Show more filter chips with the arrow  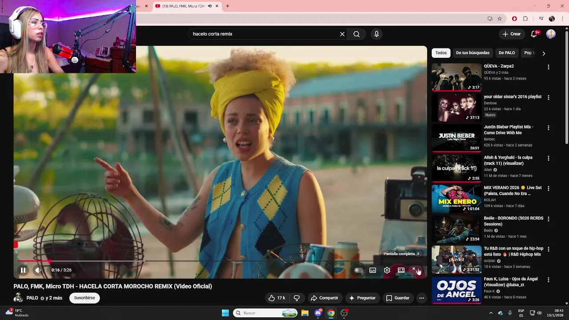[543, 53]
